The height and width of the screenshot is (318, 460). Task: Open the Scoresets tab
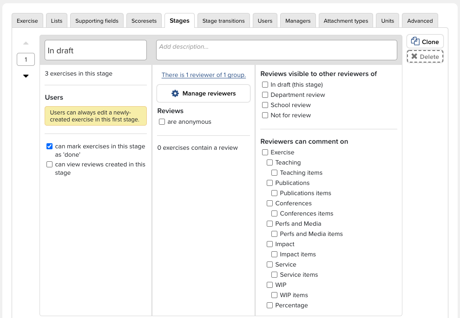[x=144, y=21]
